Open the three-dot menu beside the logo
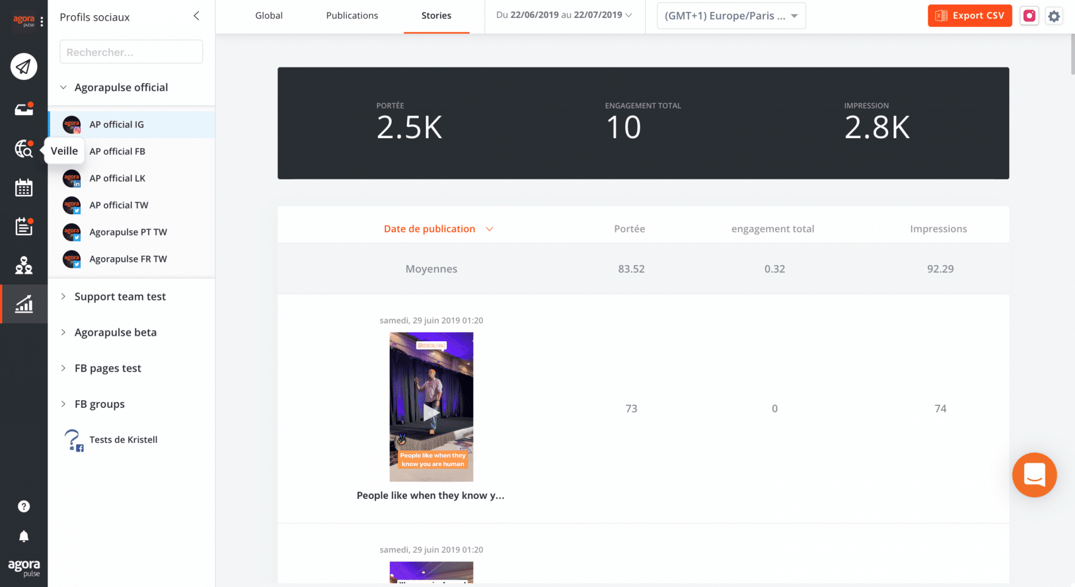1075x587 pixels. [x=41, y=21]
